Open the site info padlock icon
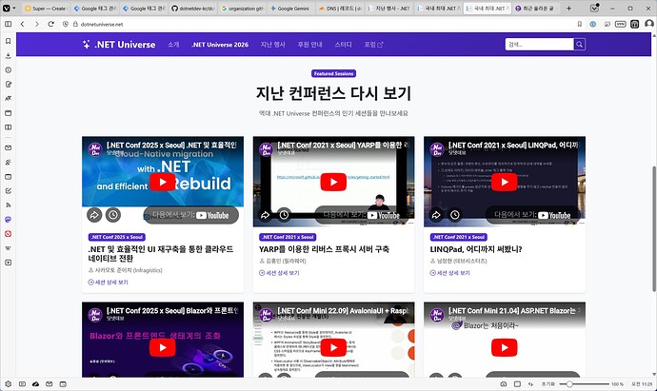This screenshot has width=657, height=391. pyautogui.click(x=75, y=25)
